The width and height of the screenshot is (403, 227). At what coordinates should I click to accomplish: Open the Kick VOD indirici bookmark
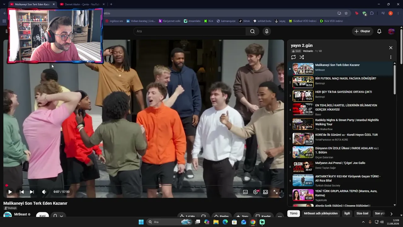331,21
